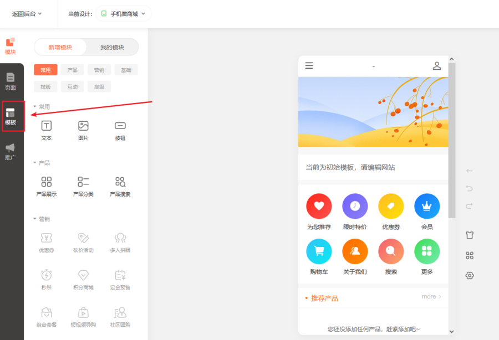Open site settings via the gear icon
Screen dimensions: 499x340
click(470, 275)
